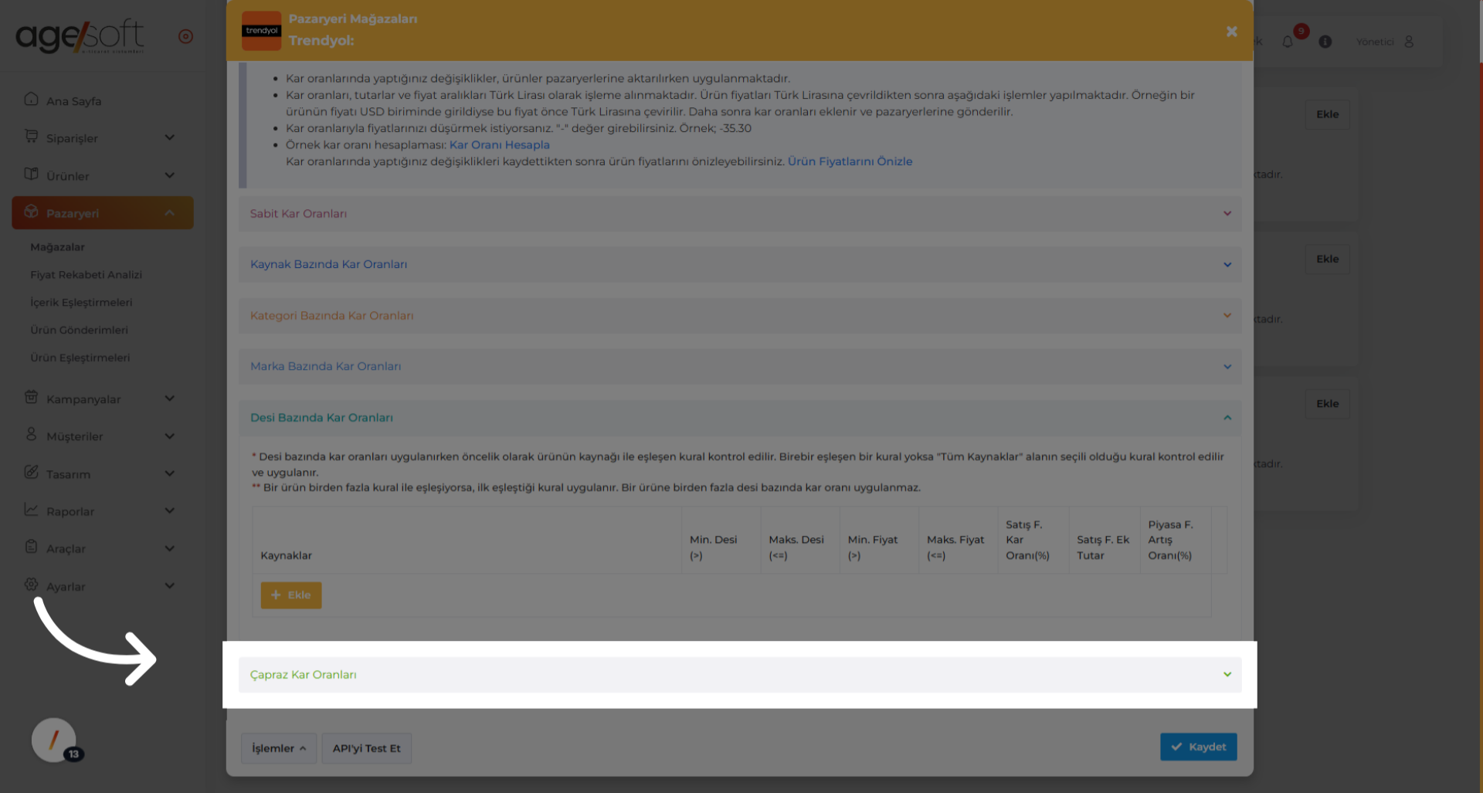Collapse the Pazaryeri menu chevron
This screenshot has height=793, width=1483.
coord(170,212)
